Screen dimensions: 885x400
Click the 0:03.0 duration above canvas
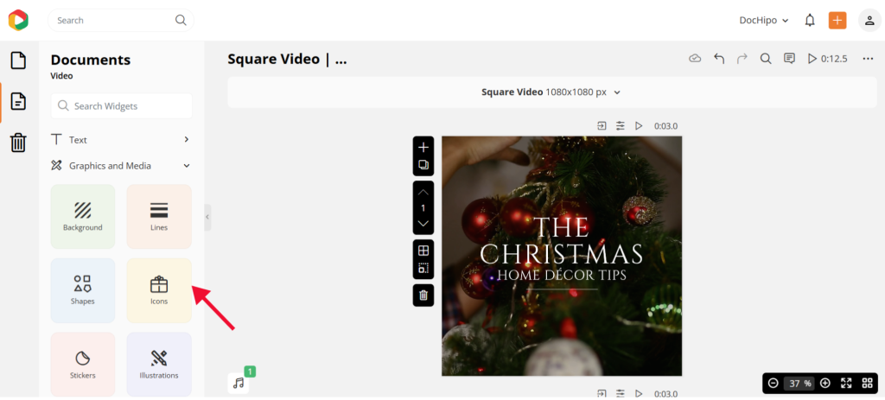click(x=666, y=126)
